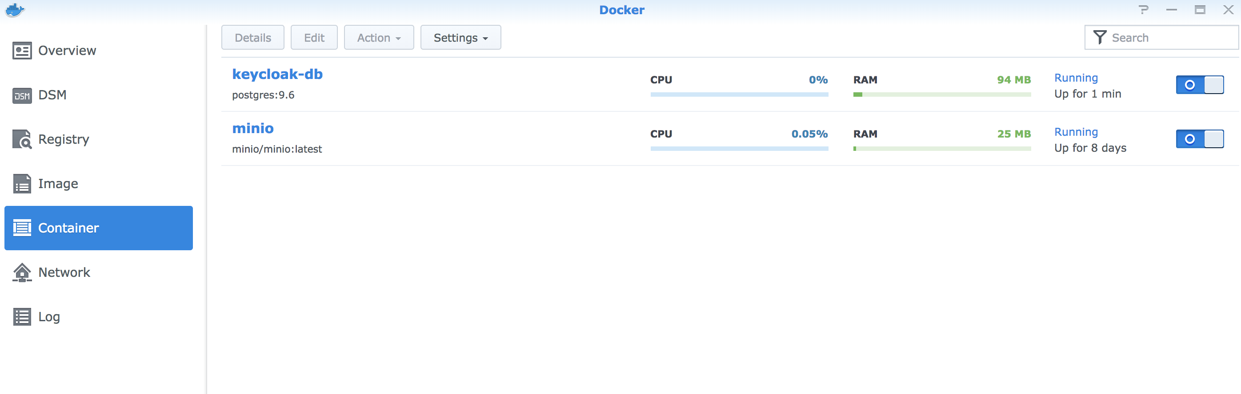1241x394 pixels.
Task: Click the minio CPU usage bar
Action: 739,149
